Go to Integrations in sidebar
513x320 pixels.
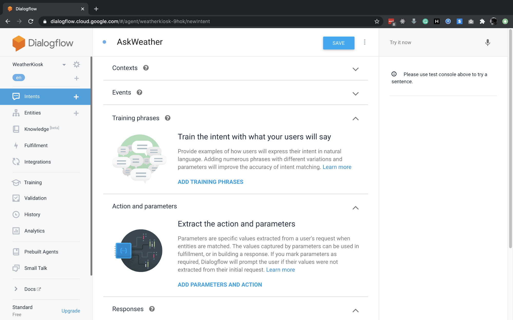[37, 162]
